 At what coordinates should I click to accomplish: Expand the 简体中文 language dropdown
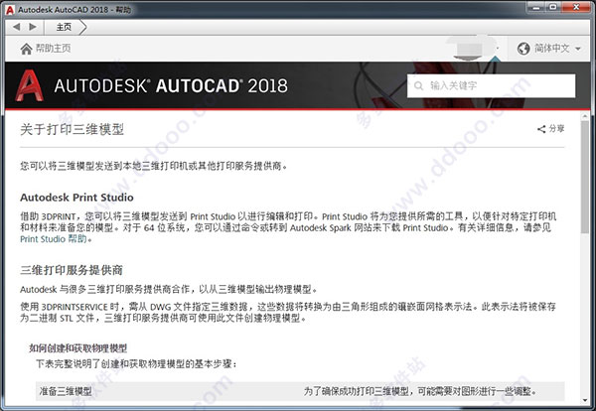pyautogui.click(x=578, y=49)
